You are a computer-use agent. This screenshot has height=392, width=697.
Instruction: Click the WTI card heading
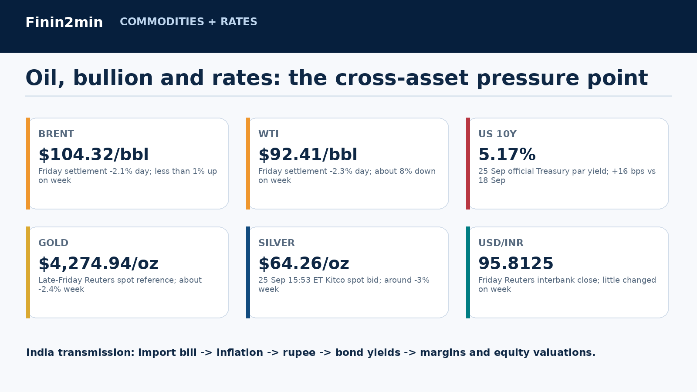(268, 134)
